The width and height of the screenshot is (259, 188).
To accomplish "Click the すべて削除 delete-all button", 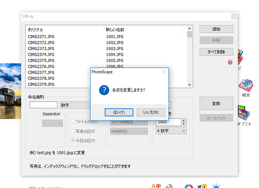I will pyautogui.click(x=216, y=52).
